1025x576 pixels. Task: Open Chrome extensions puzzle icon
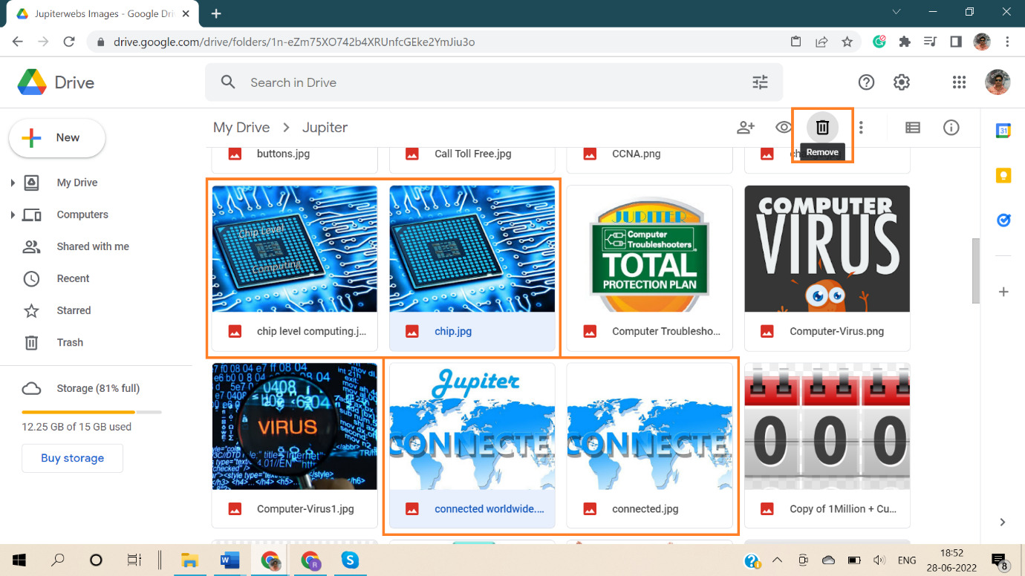(904, 42)
